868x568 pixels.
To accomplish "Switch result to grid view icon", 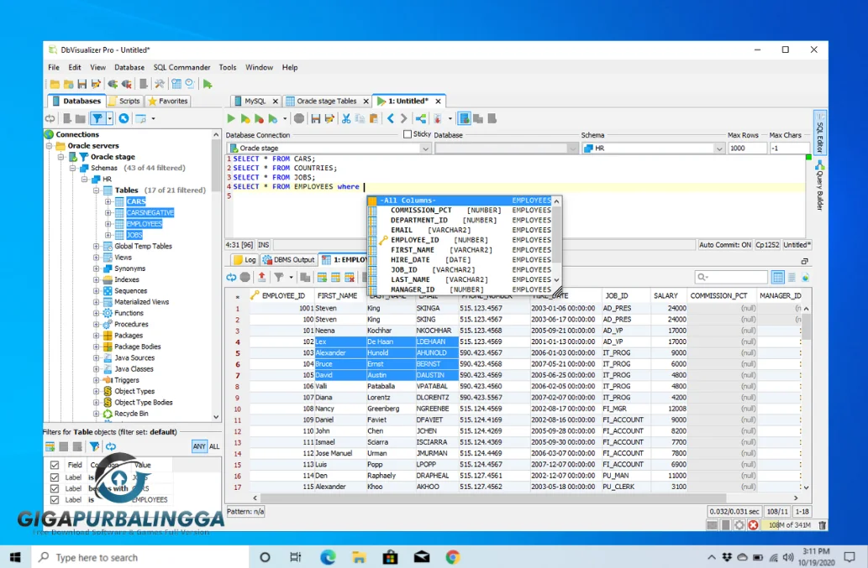I will coord(778,277).
